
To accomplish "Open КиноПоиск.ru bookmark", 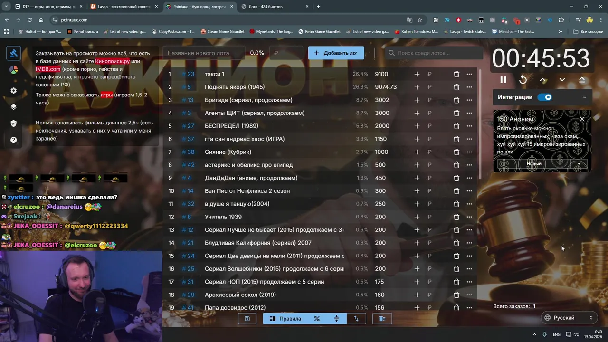I will point(83,32).
